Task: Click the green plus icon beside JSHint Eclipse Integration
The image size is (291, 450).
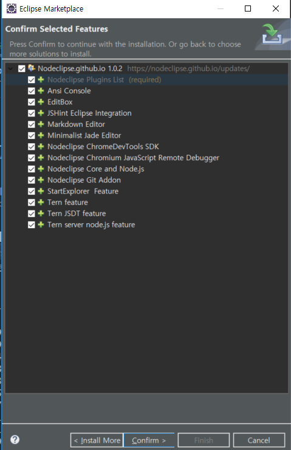Action: 41,113
